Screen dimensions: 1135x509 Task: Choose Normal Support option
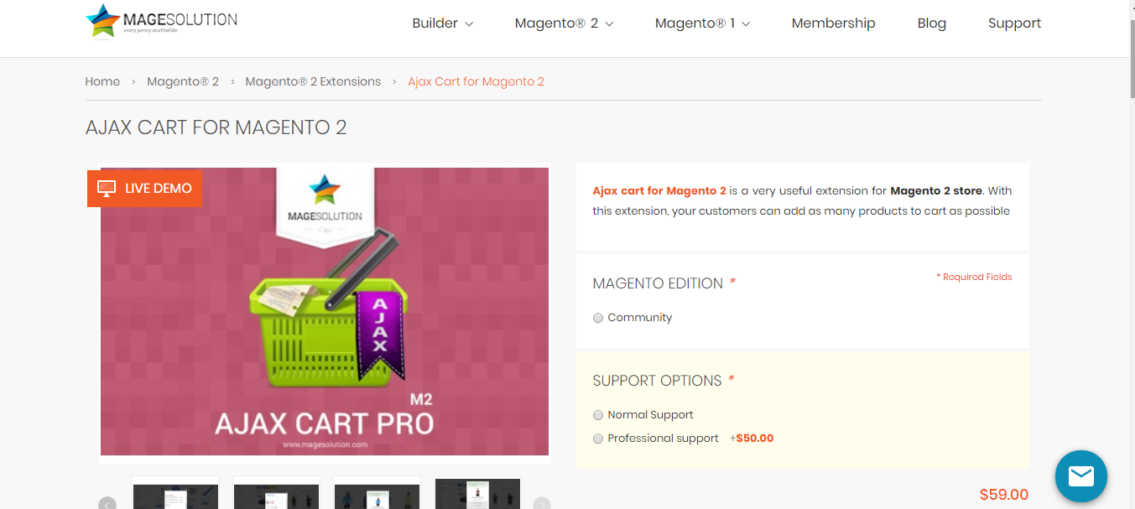pos(598,415)
